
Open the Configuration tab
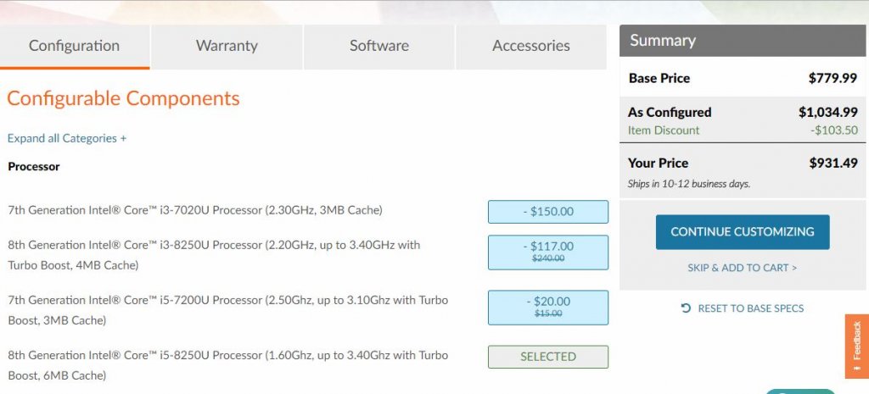click(75, 47)
